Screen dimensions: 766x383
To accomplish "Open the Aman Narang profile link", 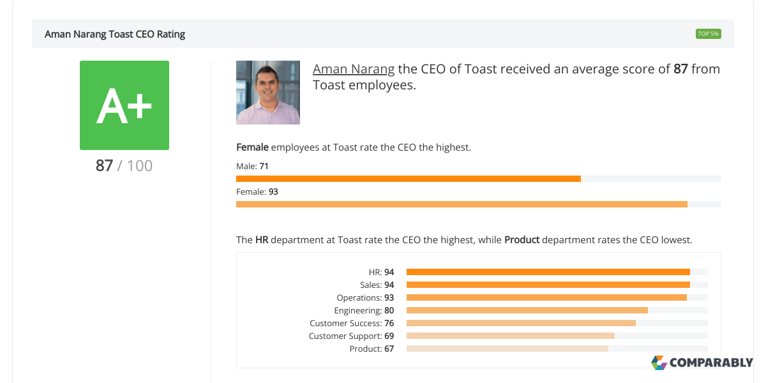I will (x=354, y=68).
